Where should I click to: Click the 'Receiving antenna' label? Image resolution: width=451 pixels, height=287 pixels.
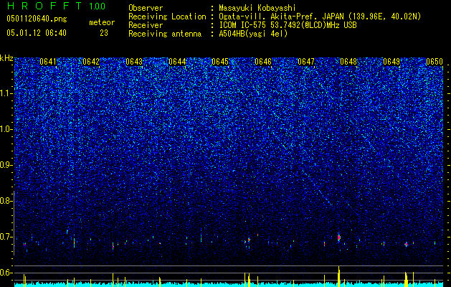click(165, 34)
